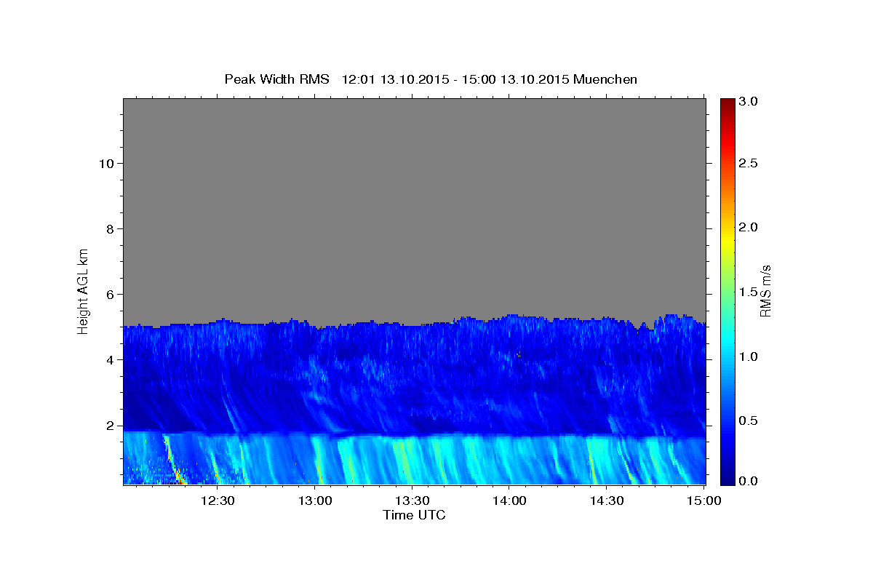This screenshot has width=873, height=582.
Task: Click the 13:00 time tick label
Action: point(314,501)
